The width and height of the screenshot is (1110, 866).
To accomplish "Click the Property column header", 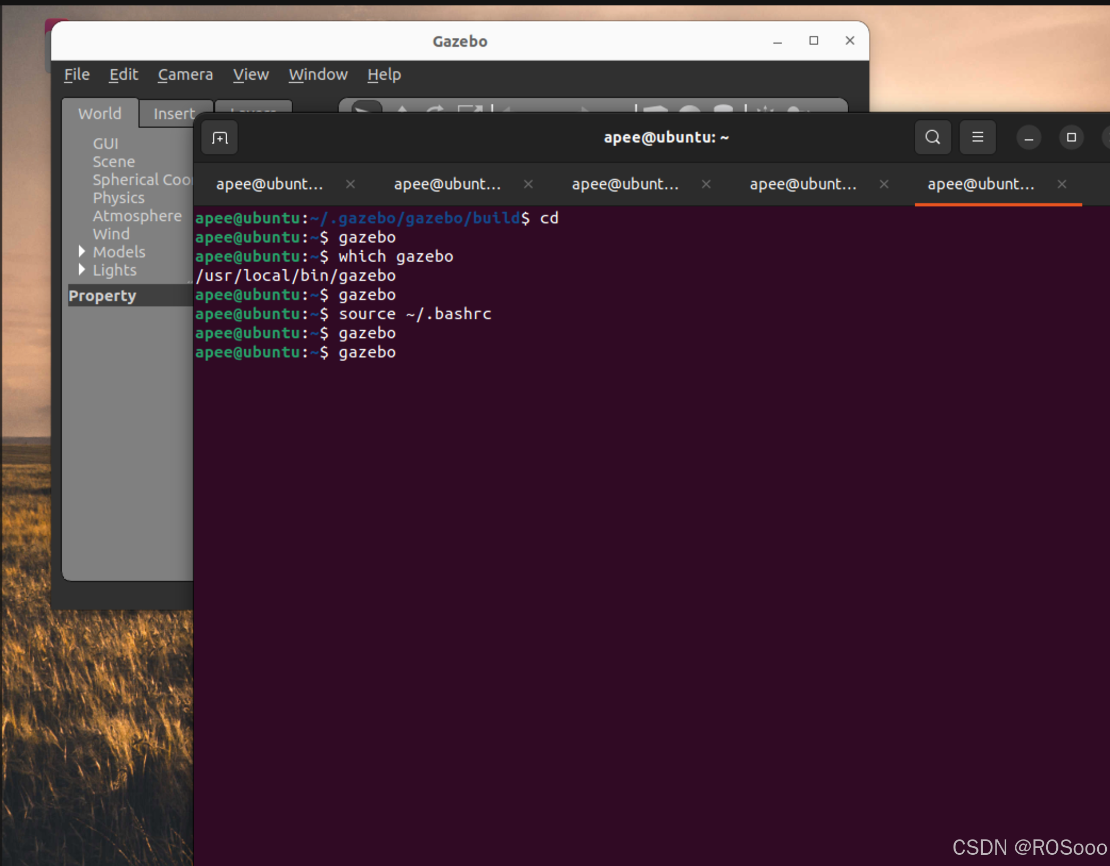I will 102,296.
